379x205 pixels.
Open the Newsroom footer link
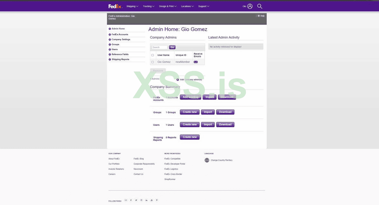(138, 169)
